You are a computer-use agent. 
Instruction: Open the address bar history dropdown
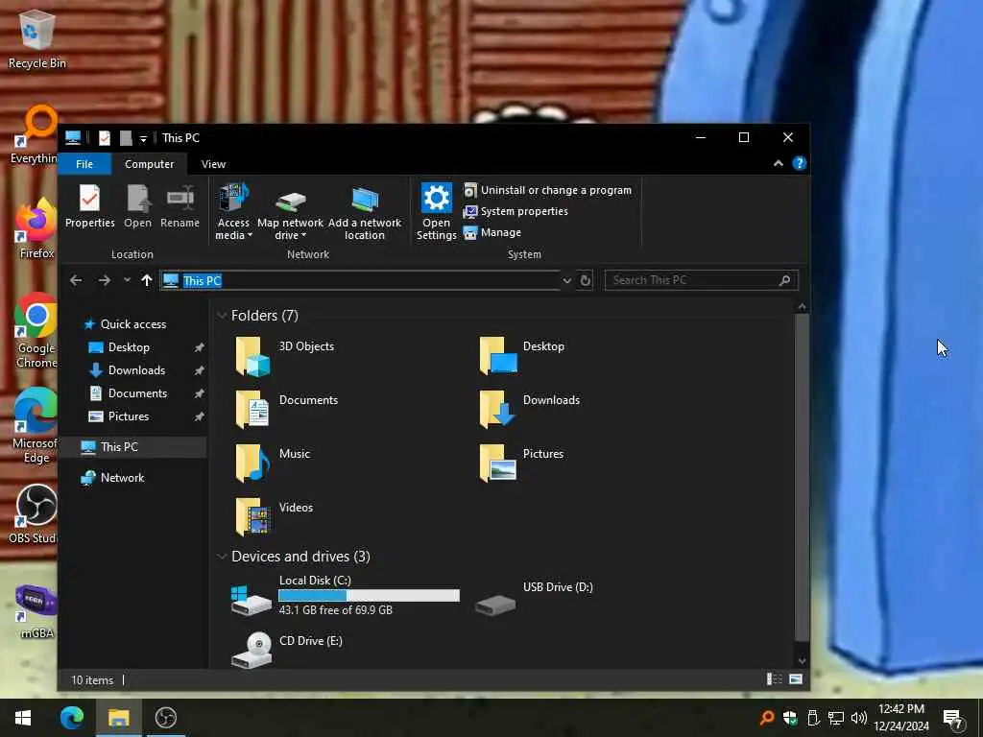click(x=566, y=280)
